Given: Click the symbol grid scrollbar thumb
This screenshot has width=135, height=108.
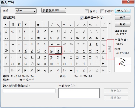Looking at the screenshot, I should click(x=110, y=49).
